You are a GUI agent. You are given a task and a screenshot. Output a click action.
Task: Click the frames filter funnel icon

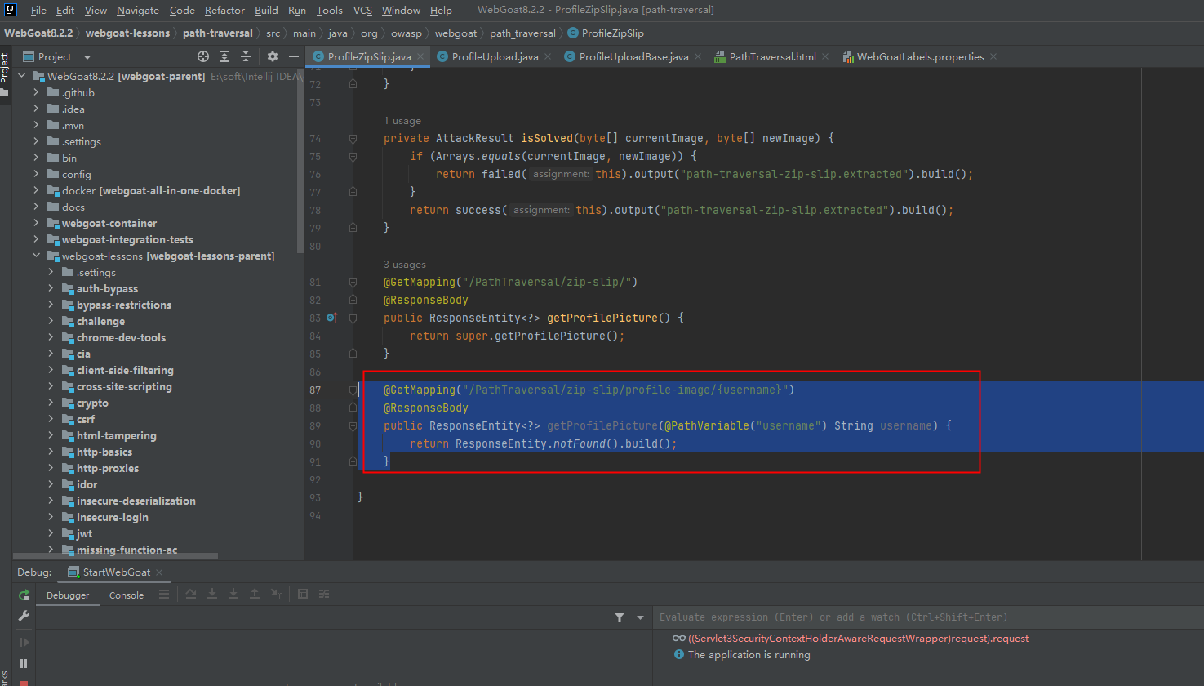[x=620, y=617]
